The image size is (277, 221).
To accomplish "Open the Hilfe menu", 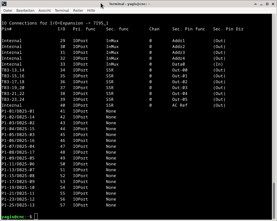I will click(91, 11).
